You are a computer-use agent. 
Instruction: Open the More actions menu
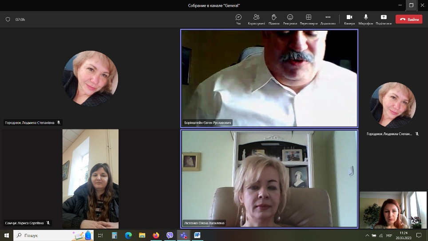coord(328,19)
